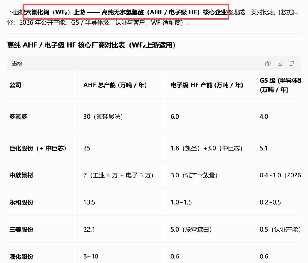The width and height of the screenshot is (308, 263).
Task: Click the 中欣氟材 row name
Action: 21,175
